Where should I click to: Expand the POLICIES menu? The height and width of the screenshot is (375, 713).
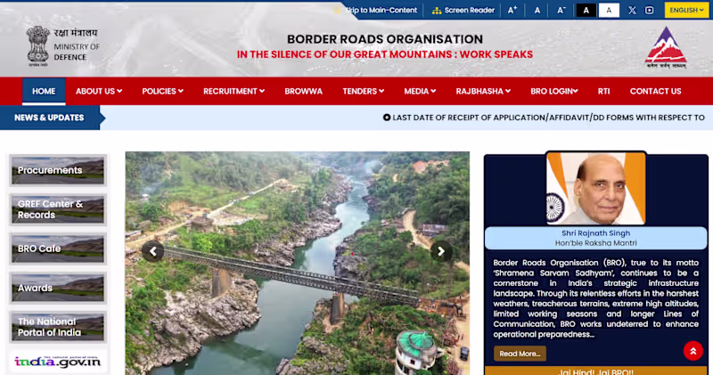point(162,91)
